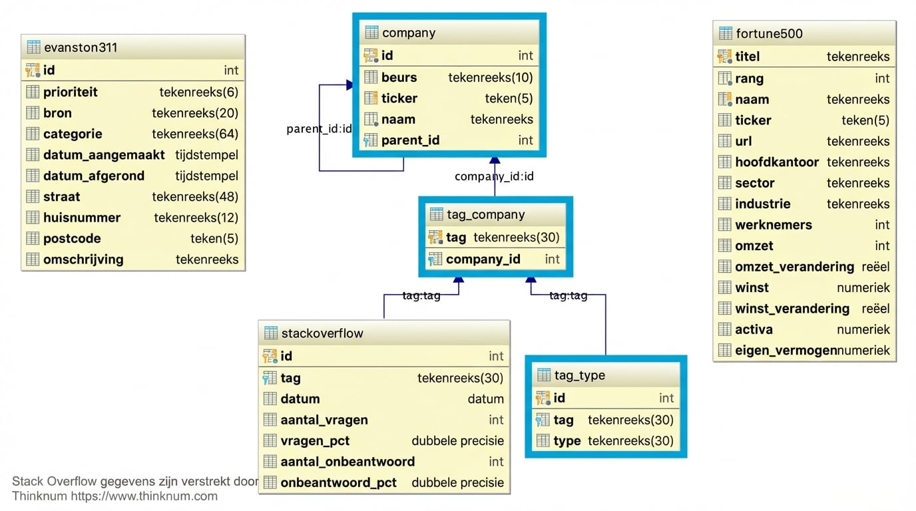The width and height of the screenshot is (916, 511).
Task: Click the table icon on the stackoverflow header
Action: (x=270, y=333)
